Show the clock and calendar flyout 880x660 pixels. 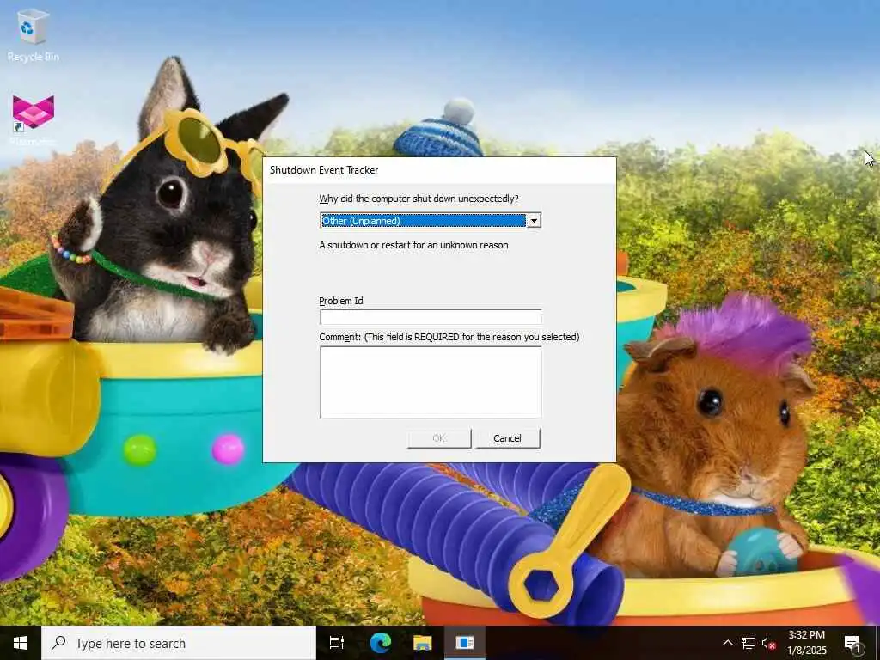[x=806, y=643]
